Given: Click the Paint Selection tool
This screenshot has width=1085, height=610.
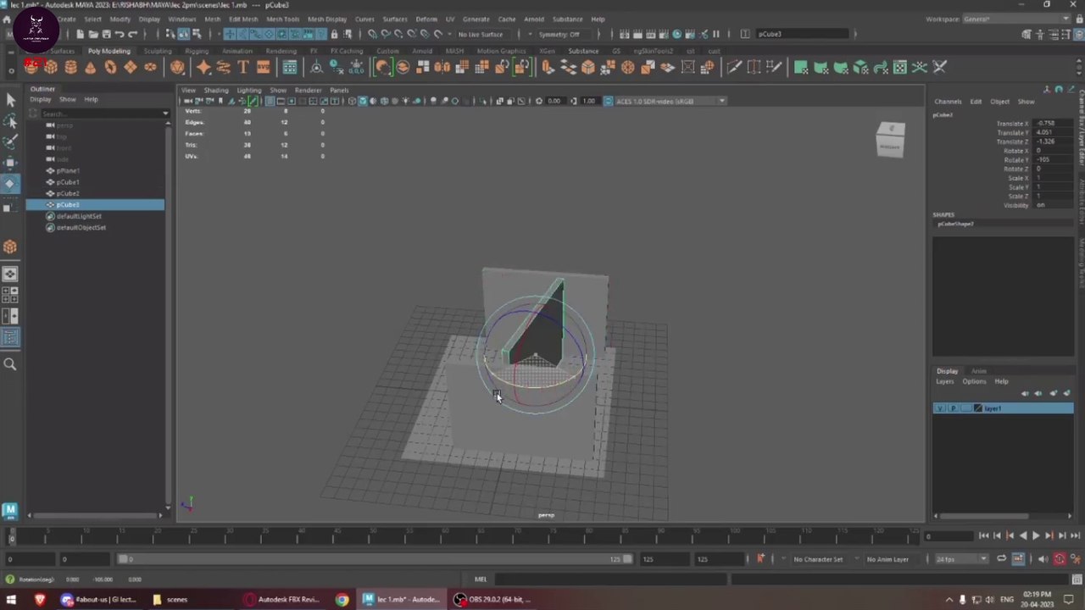Looking at the screenshot, I should pos(10,141).
